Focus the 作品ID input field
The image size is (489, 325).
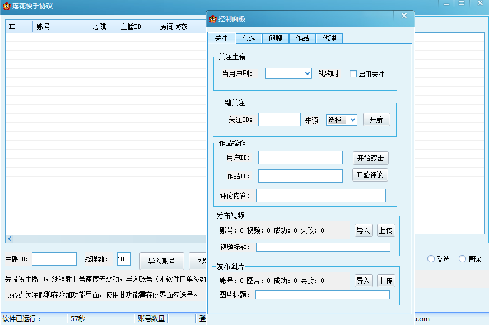[x=300, y=176]
